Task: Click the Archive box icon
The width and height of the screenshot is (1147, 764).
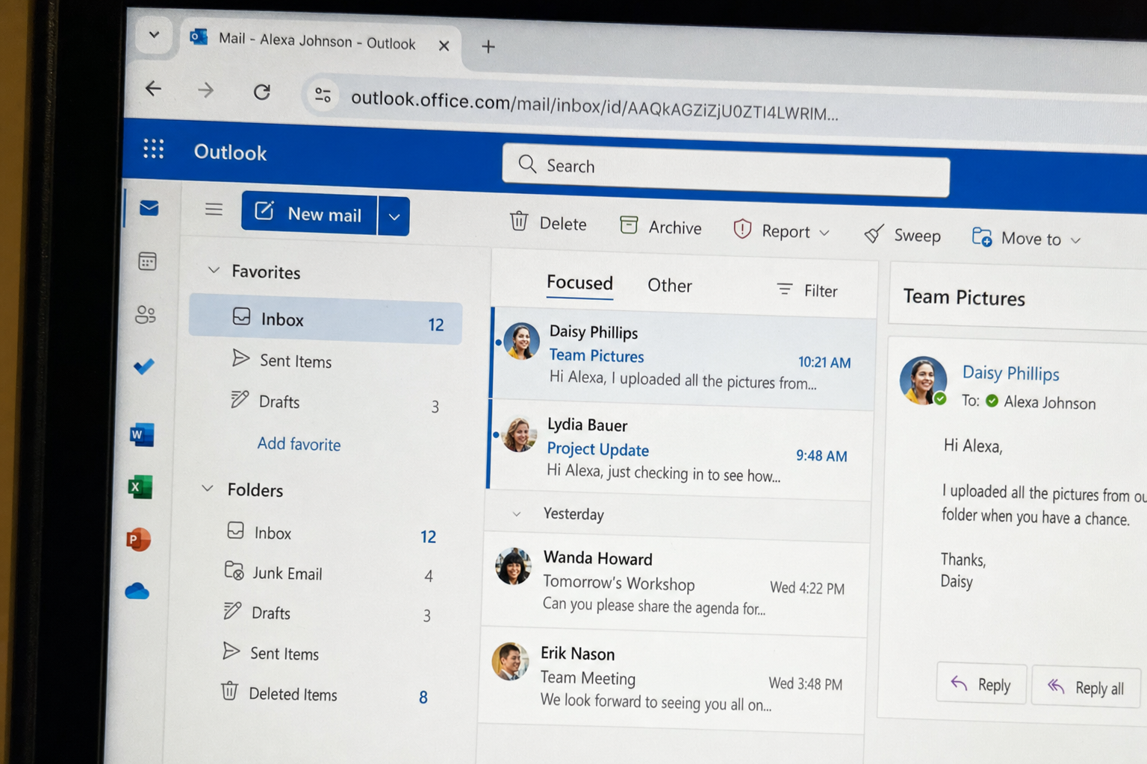Action: click(629, 225)
